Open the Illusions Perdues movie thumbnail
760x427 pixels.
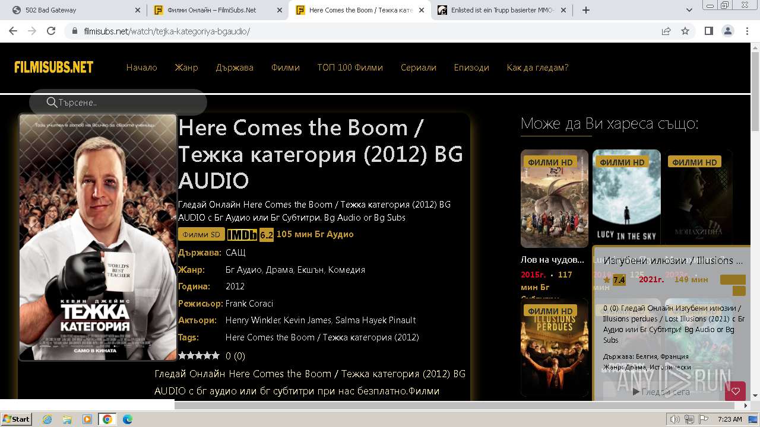pyautogui.click(x=554, y=348)
